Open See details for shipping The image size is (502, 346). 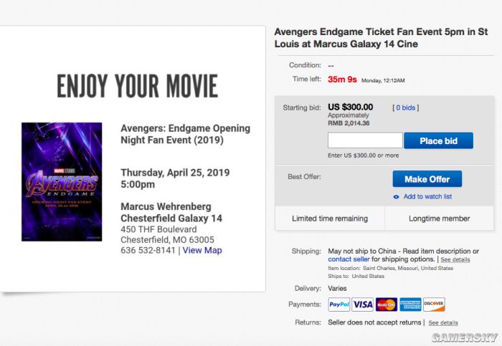455,259
